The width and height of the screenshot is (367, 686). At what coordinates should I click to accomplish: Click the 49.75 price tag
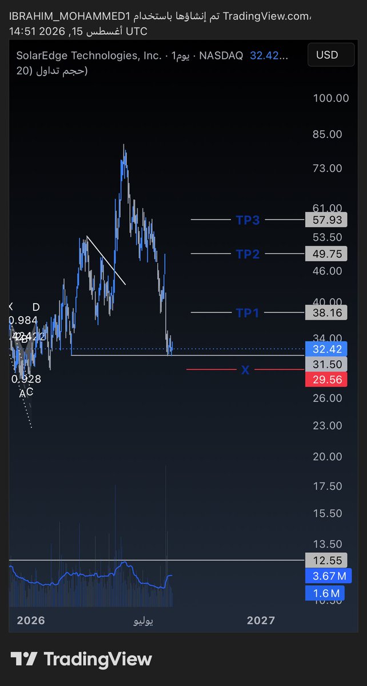326,254
